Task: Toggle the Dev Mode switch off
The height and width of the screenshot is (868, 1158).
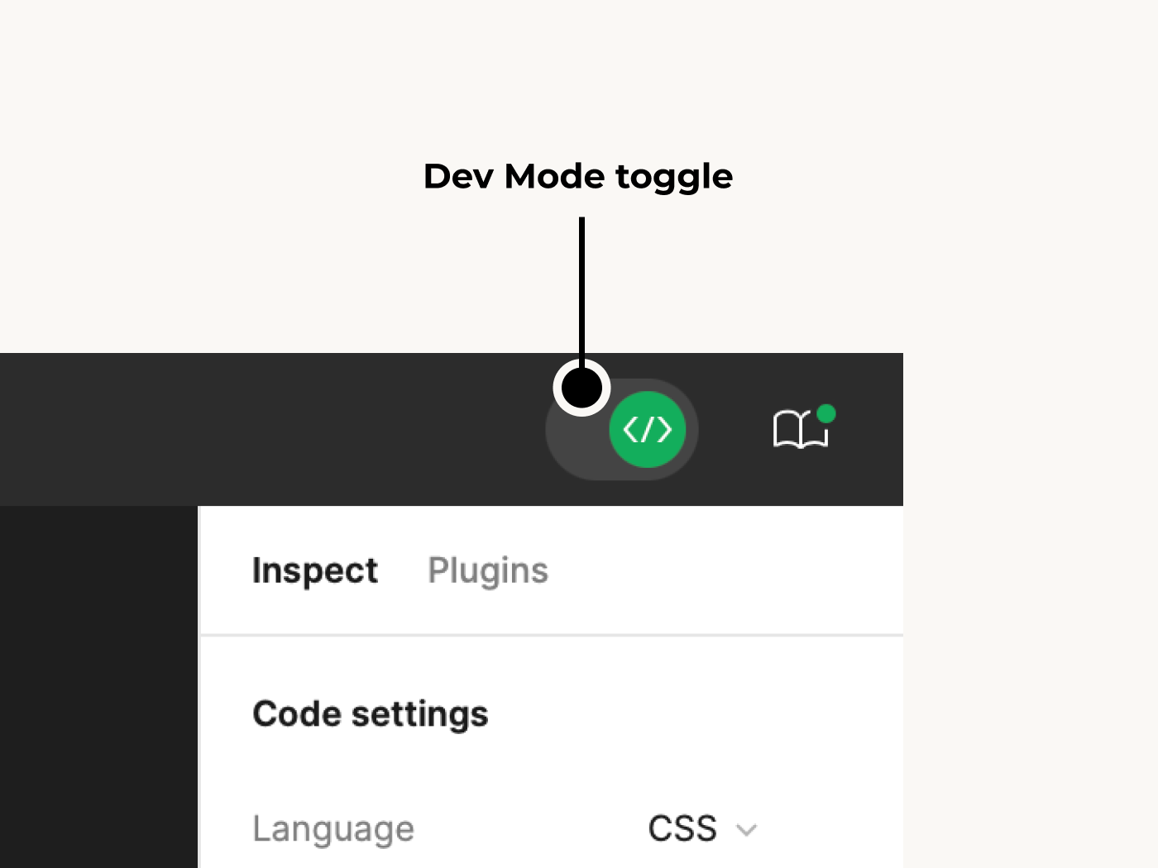Action: click(x=622, y=430)
